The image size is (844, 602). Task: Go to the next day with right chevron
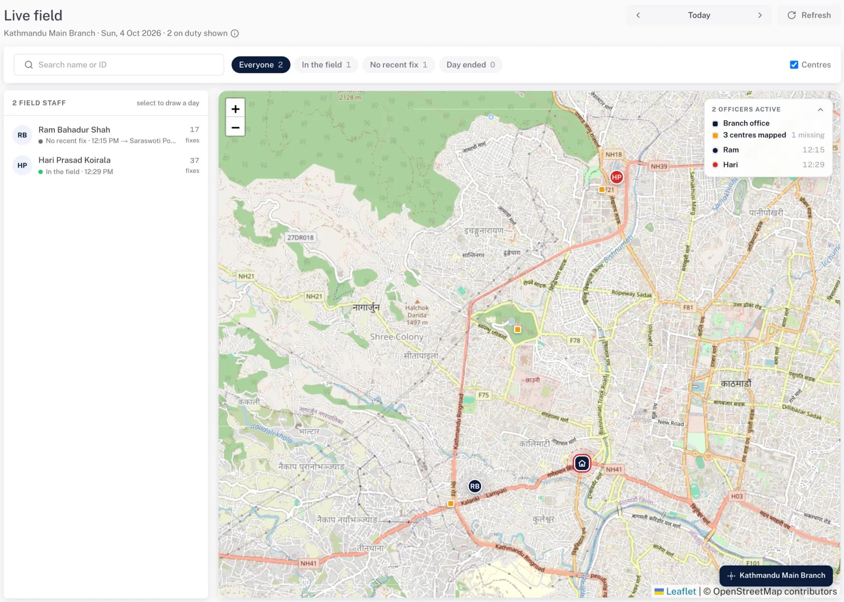point(760,15)
